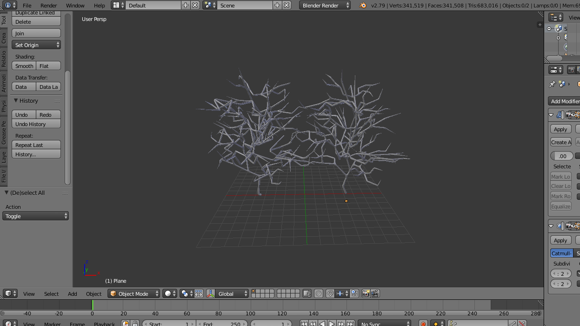Click the Join button

click(x=36, y=33)
